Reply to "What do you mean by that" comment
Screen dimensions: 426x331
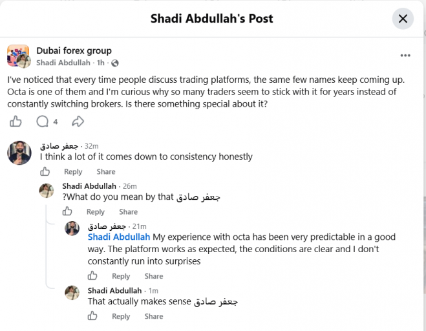(x=96, y=212)
